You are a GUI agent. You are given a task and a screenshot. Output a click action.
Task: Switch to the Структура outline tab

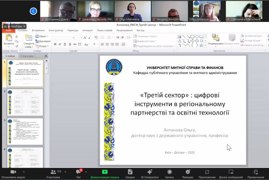point(27,56)
